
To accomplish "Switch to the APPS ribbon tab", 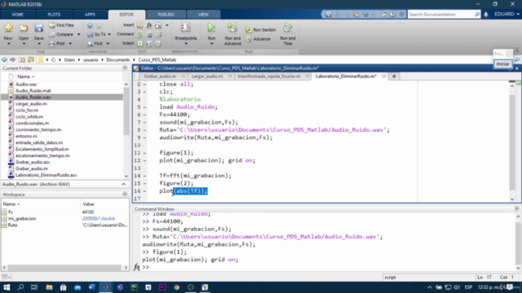I will point(90,15).
